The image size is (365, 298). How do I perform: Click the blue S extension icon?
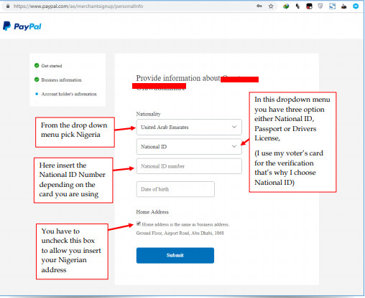332,6
